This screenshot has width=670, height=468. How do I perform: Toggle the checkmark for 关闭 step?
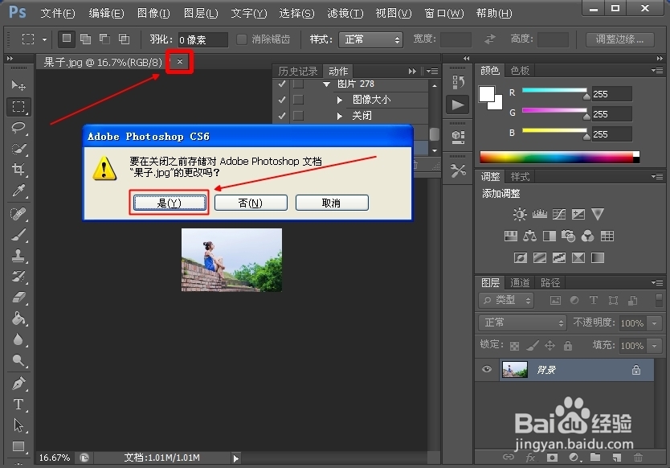282,116
